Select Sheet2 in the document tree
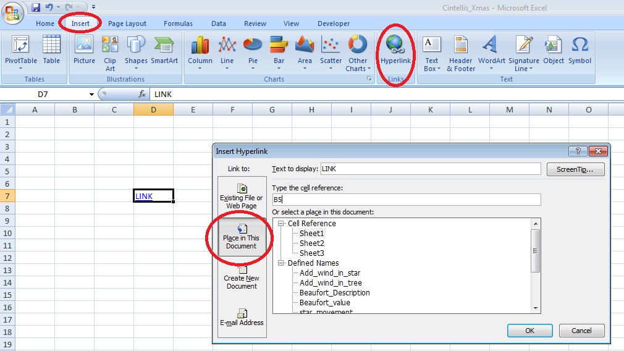Image resolution: width=624 pixels, height=351 pixels. pos(311,243)
